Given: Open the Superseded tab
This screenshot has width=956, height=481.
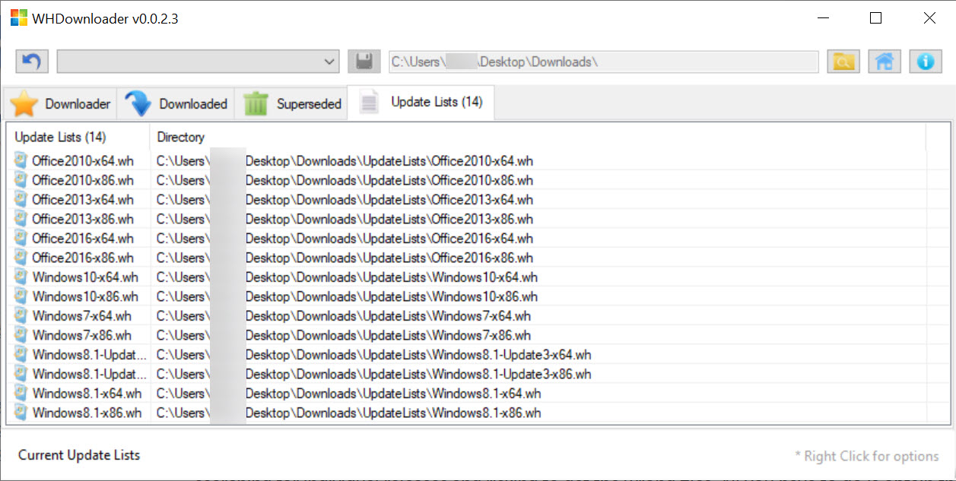Looking at the screenshot, I should 291,103.
